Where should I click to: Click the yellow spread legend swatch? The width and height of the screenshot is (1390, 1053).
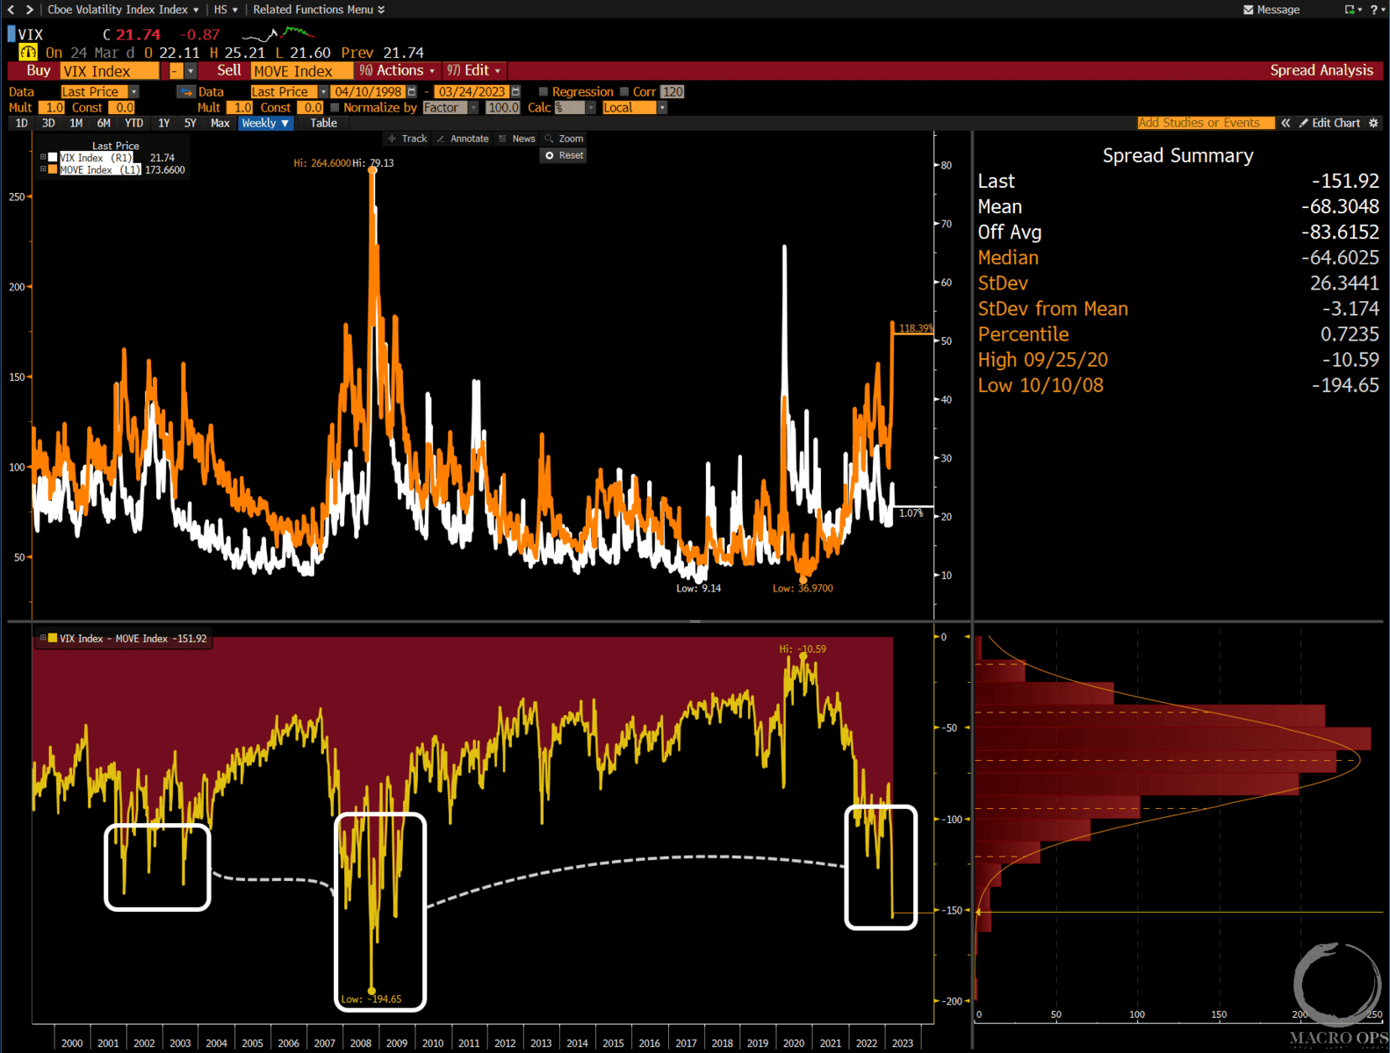click(53, 638)
